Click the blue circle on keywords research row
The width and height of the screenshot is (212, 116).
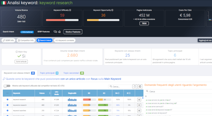click(x=7, y=105)
